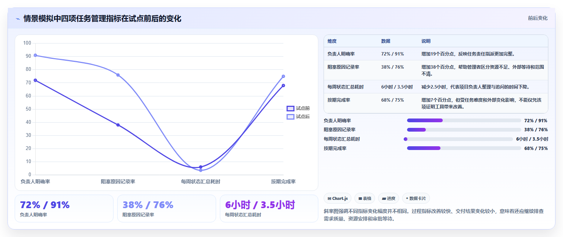Select the 每周状态汇总耗时 table row label

[x=345, y=87]
